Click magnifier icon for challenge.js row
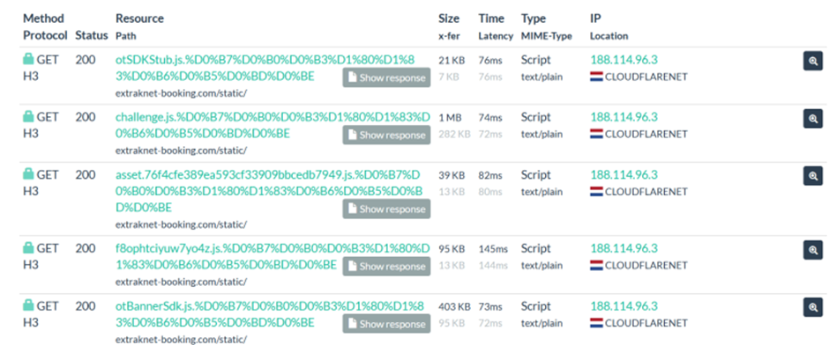This screenshot has height=345, width=829. [x=813, y=119]
